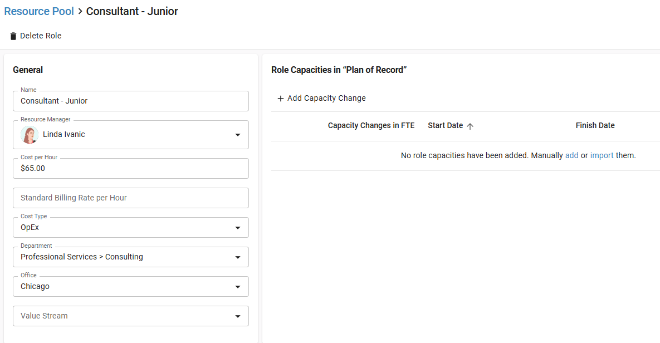
Task: Open the Resource Manager dropdown arrow
Action: click(238, 135)
